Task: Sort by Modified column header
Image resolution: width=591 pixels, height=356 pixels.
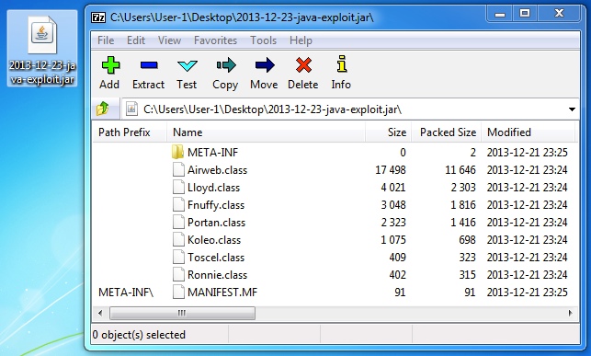Action: tap(528, 132)
